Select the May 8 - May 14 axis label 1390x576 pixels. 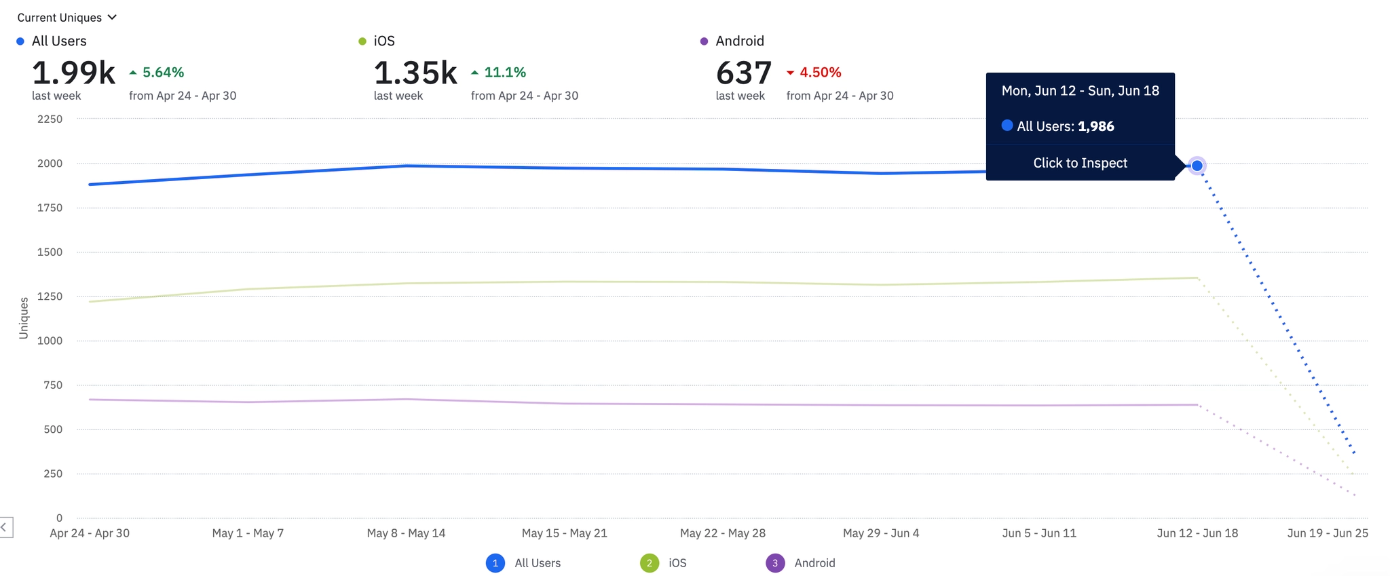(x=406, y=533)
